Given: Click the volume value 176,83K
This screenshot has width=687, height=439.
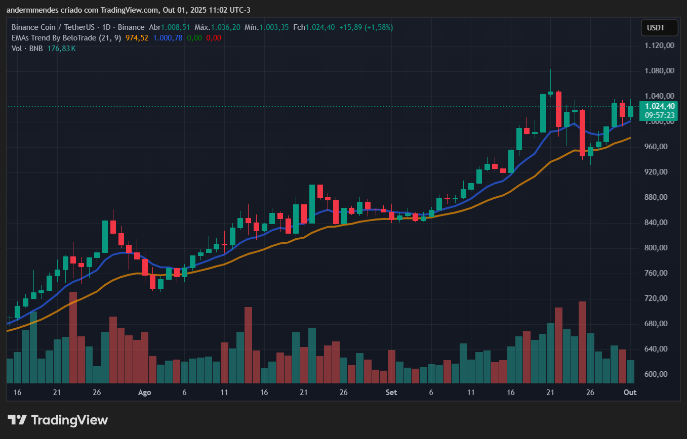Looking at the screenshot, I should click(61, 49).
